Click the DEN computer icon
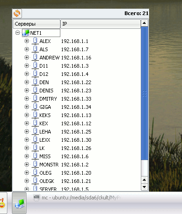Viewport: 182px width, 214px height. [x=35, y=82]
